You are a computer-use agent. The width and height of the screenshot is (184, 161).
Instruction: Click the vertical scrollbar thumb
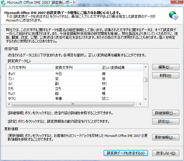(146, 80)
